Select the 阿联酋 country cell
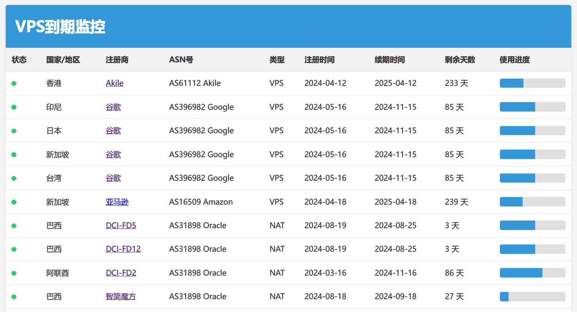Viewport: 577px width, 312px height. [x=58, y=273]
